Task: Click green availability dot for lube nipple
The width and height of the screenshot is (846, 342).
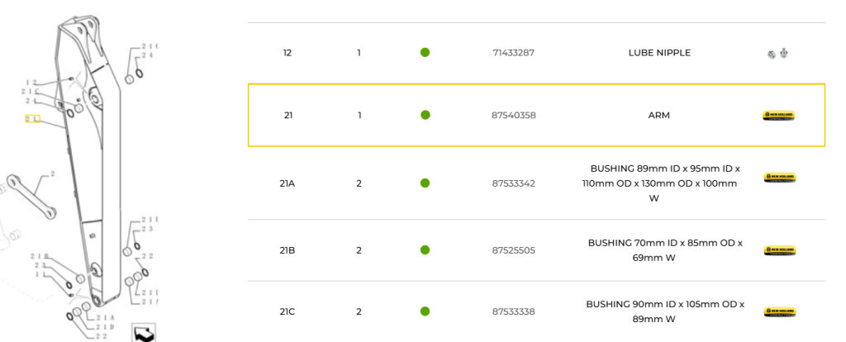Action: (425, 52)
